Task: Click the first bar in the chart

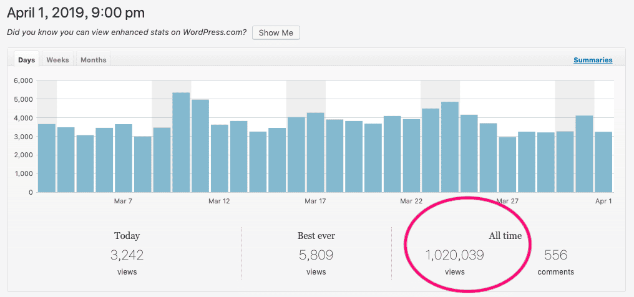Action: 47,158
